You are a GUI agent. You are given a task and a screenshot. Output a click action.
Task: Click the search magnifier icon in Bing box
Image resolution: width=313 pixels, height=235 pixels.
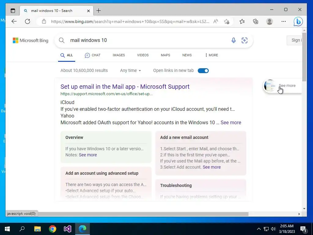pos(62,40)
